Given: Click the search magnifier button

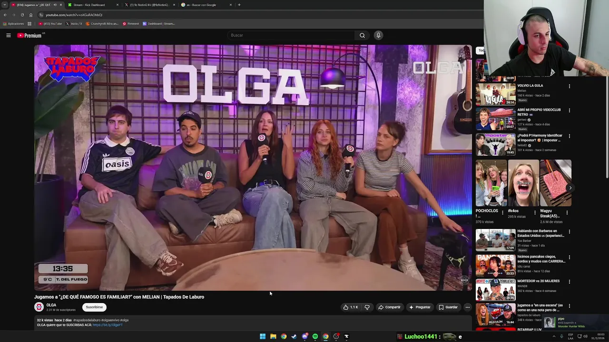Looking at the screenshot, I should (362, 35).
